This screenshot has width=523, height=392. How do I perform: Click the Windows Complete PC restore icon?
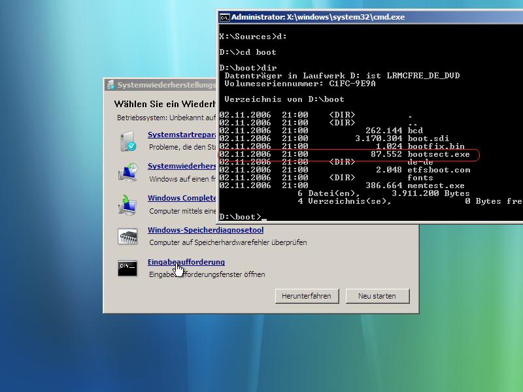(127, 204)
